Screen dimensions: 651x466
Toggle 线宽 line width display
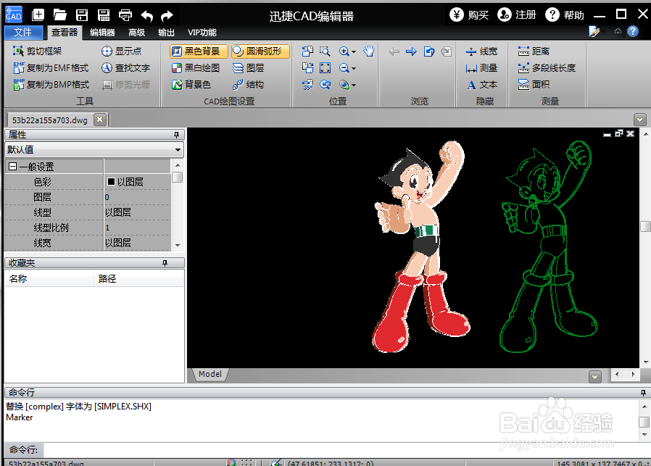tap(481, 51)
